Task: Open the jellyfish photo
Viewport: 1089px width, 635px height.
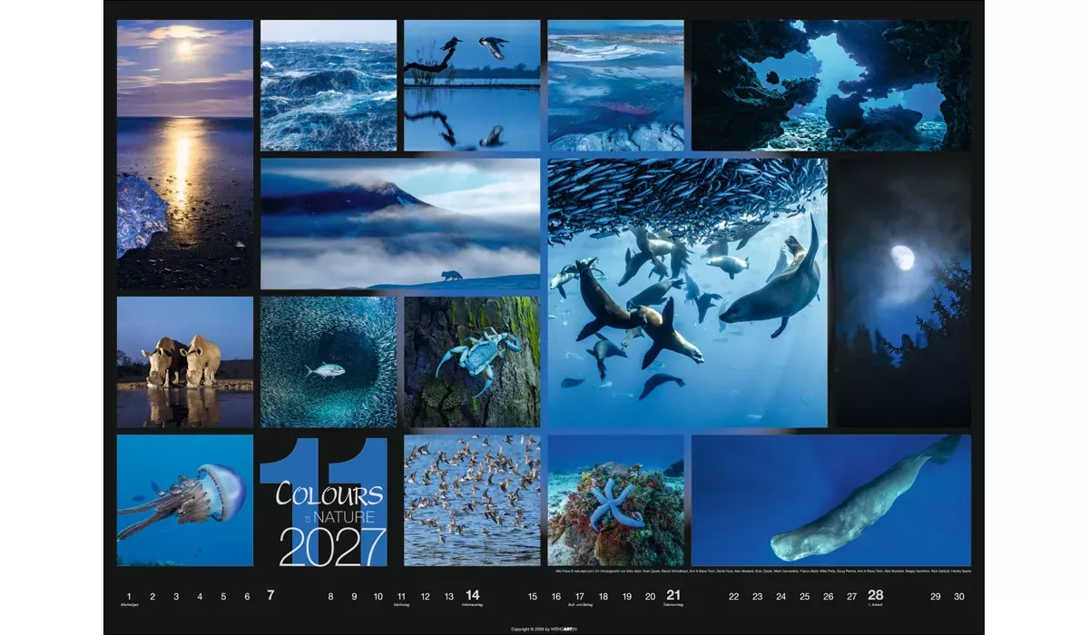Action: click(185, 500)
